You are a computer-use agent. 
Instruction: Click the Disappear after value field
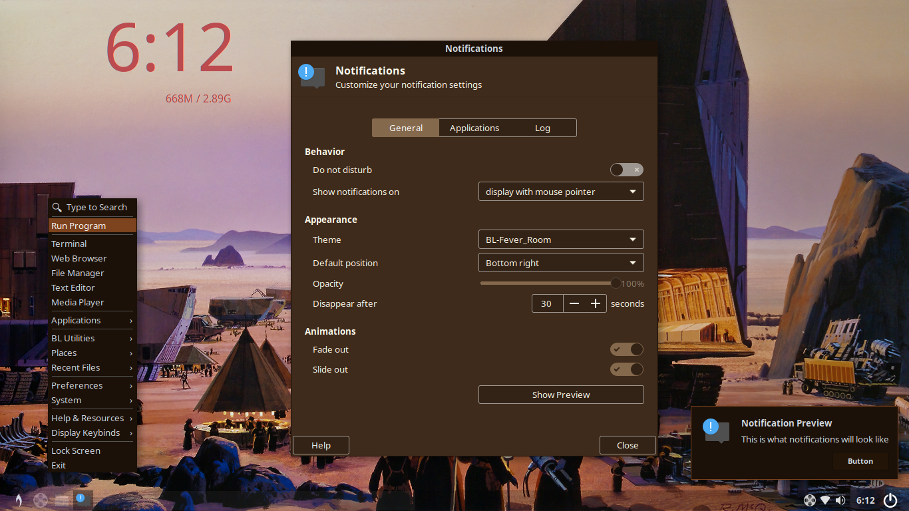point(548,303)
